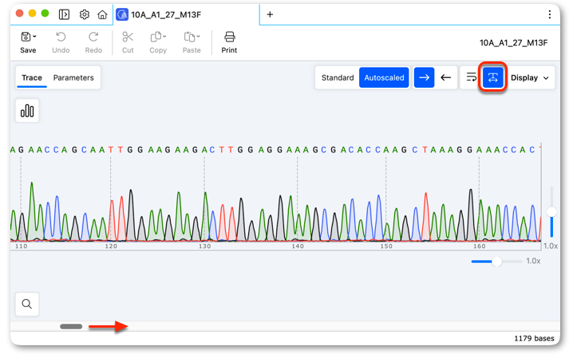This screenshot has width=569, height=354.
Task: Click the wrap lines icon
Action: [x=471, y=77]
